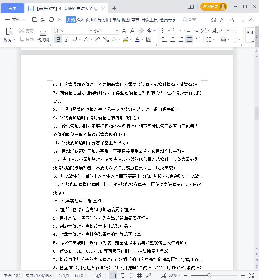Screen dimensions: 259x280
Task: Switch to the 插入 ribbon tab
Action: pyautogui.click(x=80, y=20)
